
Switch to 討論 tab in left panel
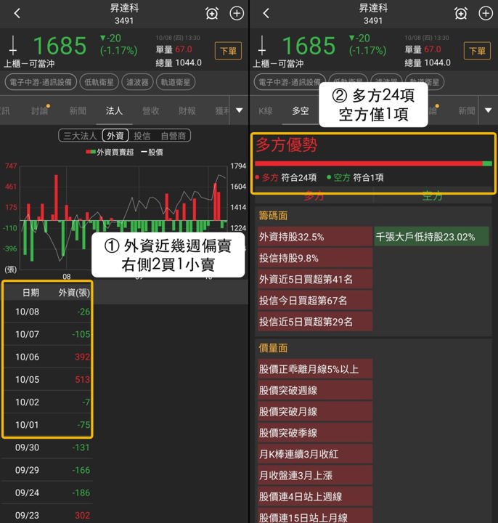coord(39,110)
